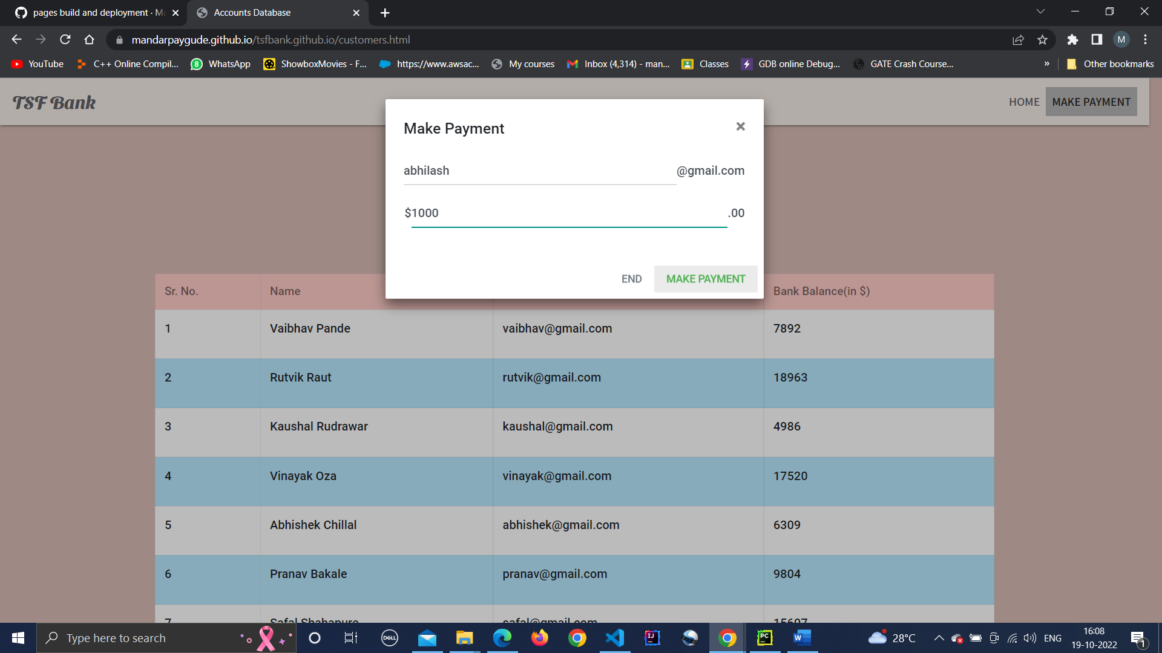Expand the Other bookmarks folder

pos(1110,63)
